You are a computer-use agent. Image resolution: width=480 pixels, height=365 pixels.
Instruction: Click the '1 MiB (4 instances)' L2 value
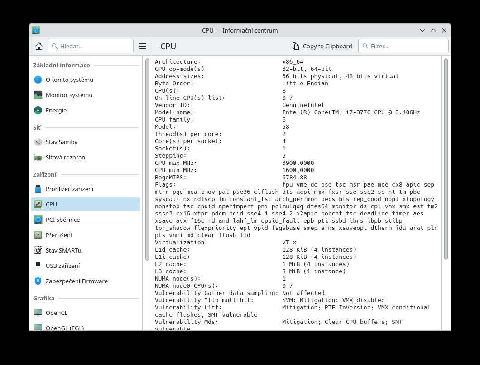(x=316, y=264)
